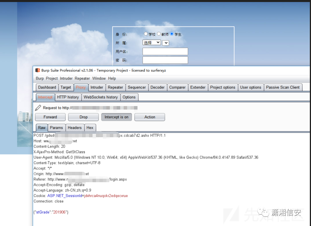Open the Comparer tab
The image size is (311, 226).
click(177, 87)
